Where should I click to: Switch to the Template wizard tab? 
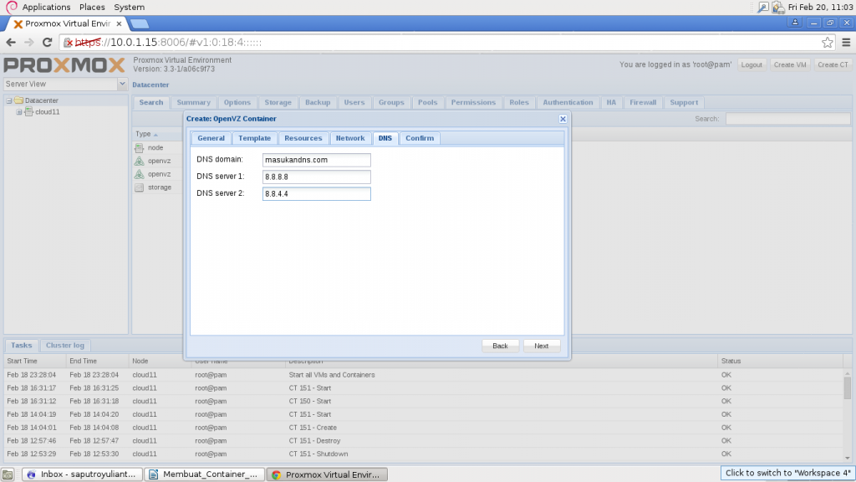click(x=254, y=138)
